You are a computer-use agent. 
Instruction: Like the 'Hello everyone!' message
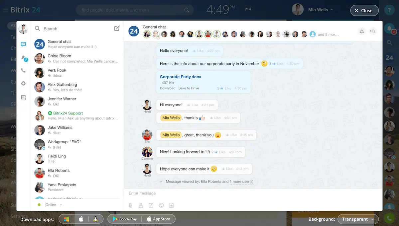[x=198, y=51]
